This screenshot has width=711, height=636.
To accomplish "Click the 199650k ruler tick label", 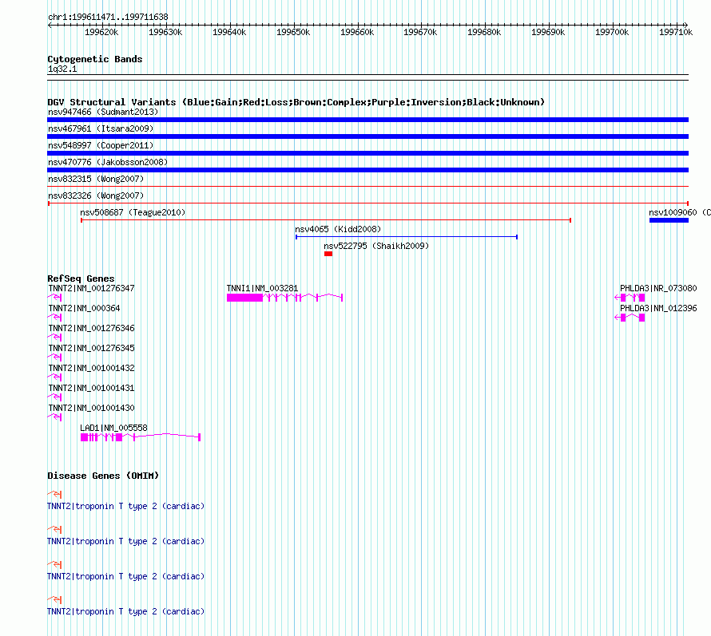I will click(293, 32).
